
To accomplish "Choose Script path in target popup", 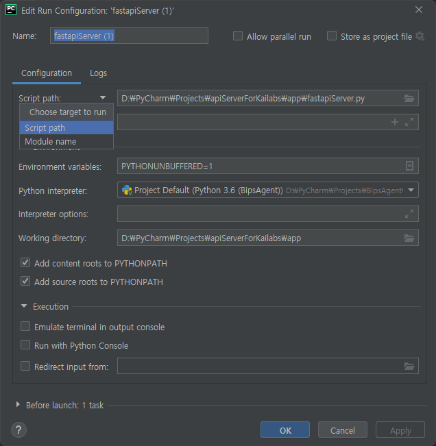I will [x=66, y=127].
